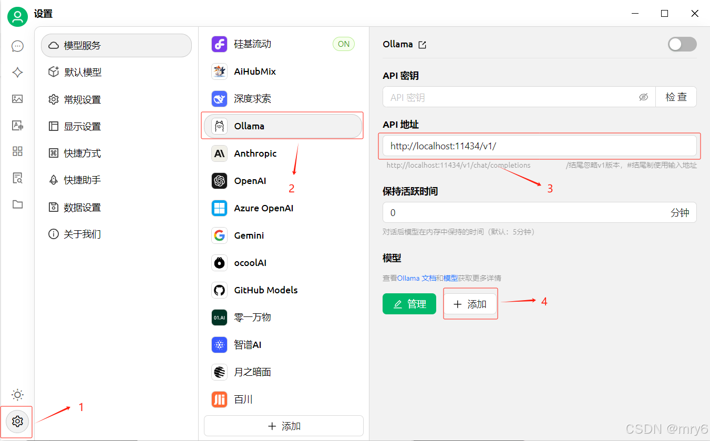Open 常规设置 settings section

(x=116, y=99)
